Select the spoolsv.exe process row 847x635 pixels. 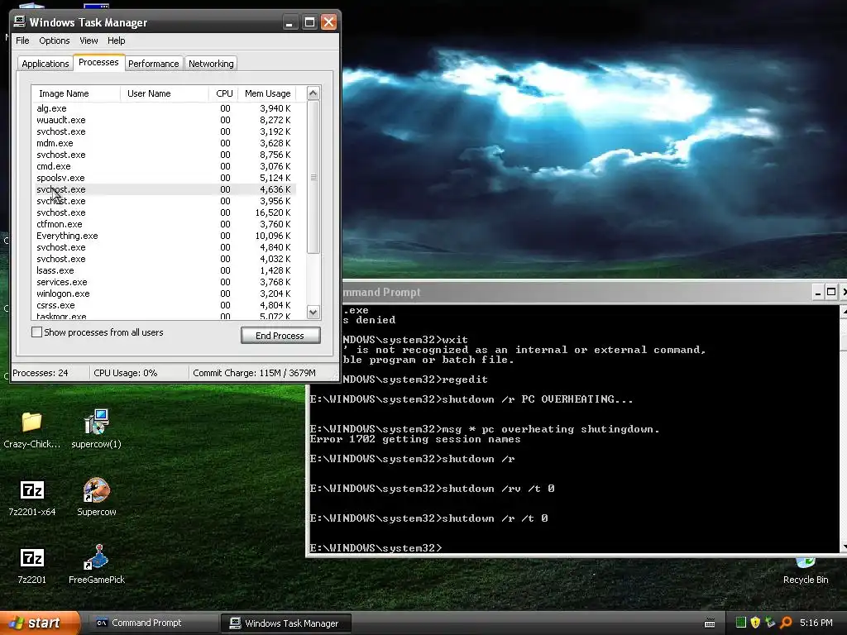(x=165, y=178)
